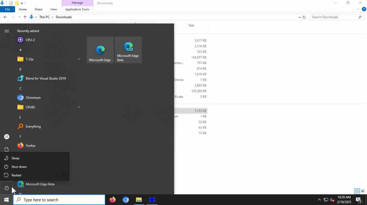
Task: Open the blue screen app on taskbar
Action: (x=152, y=200)
